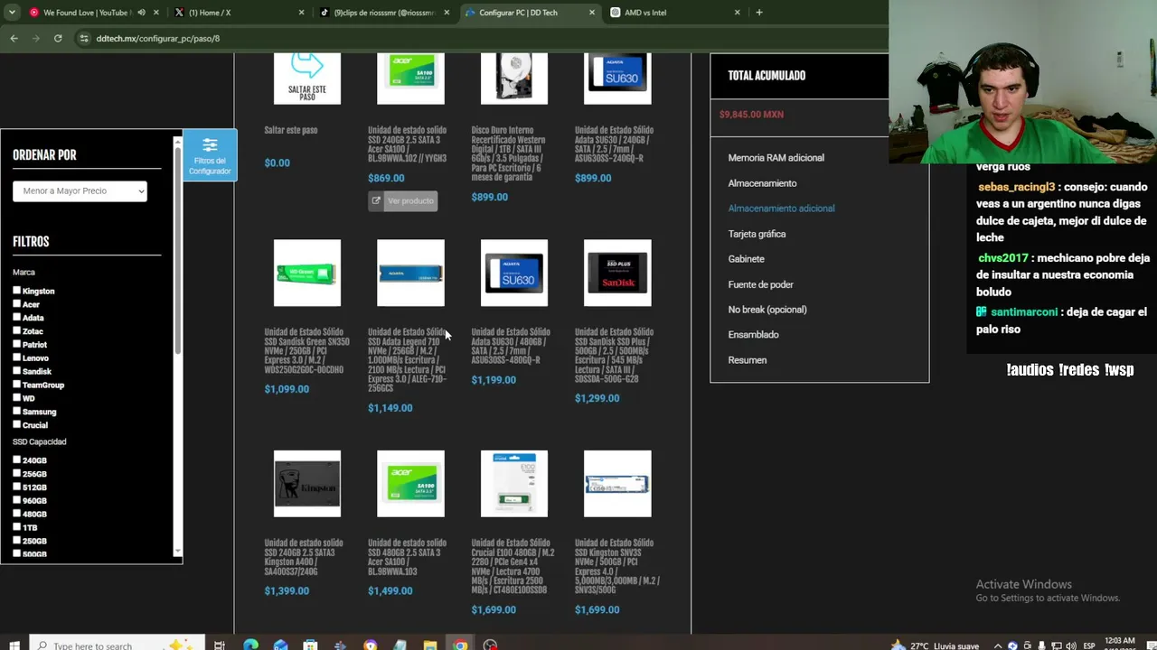The image size is (1157, 650).
Task: Select the Crucial E100 480GB product image
Action: click(514, 484)
